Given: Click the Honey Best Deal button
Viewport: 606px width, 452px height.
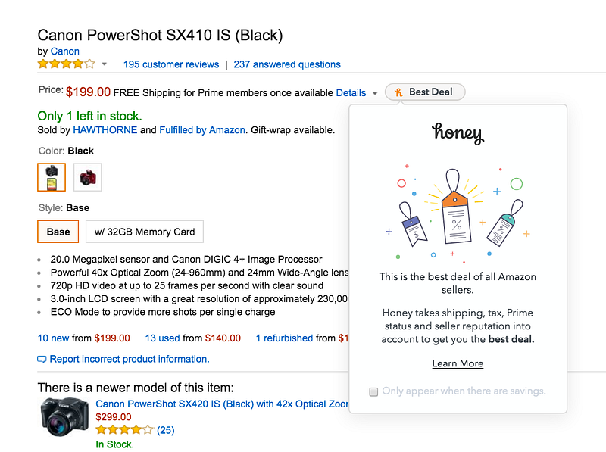Looking at the screenshot, I should click(x=425, y=92).
